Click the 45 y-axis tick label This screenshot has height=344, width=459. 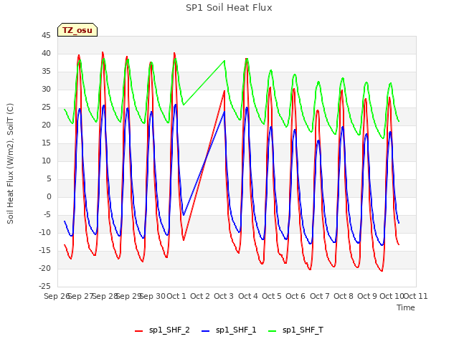(x=46, y=36)
